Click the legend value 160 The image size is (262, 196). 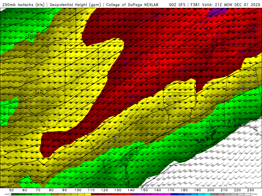click(x=158, y=190)
